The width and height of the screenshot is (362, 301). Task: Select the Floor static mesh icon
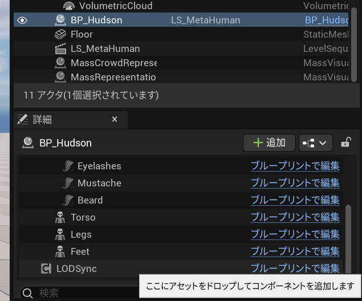60,35
